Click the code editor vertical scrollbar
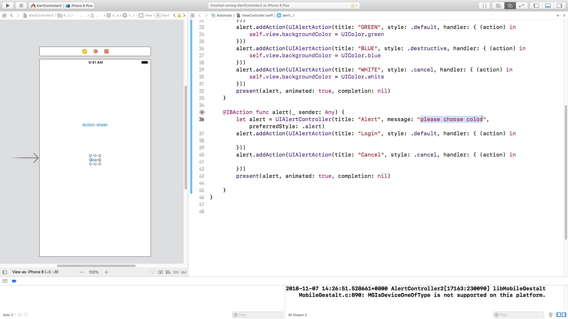This screenshot has height=319, width=568. (x=566, y=172)
